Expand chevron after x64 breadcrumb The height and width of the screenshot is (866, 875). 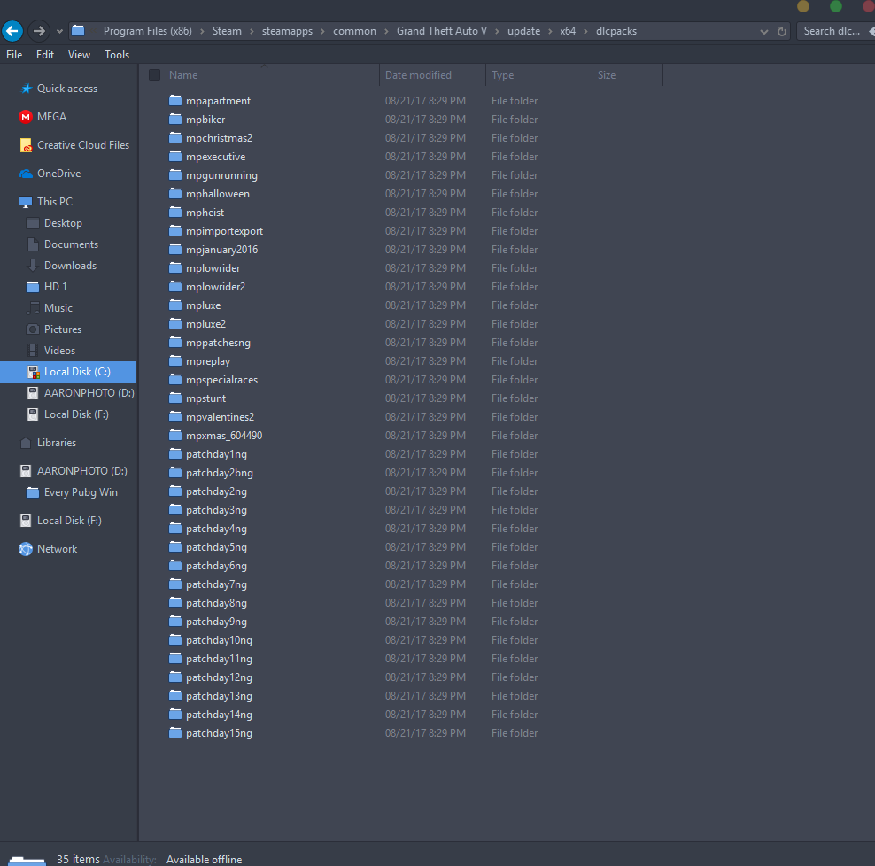[x=585, y=31]
